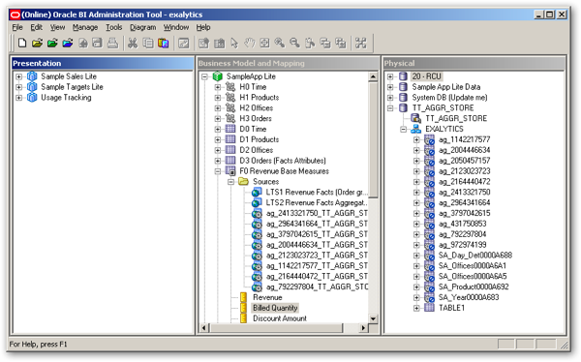
Task: Select the hand pan tool
Action: [x=250, y=43]
